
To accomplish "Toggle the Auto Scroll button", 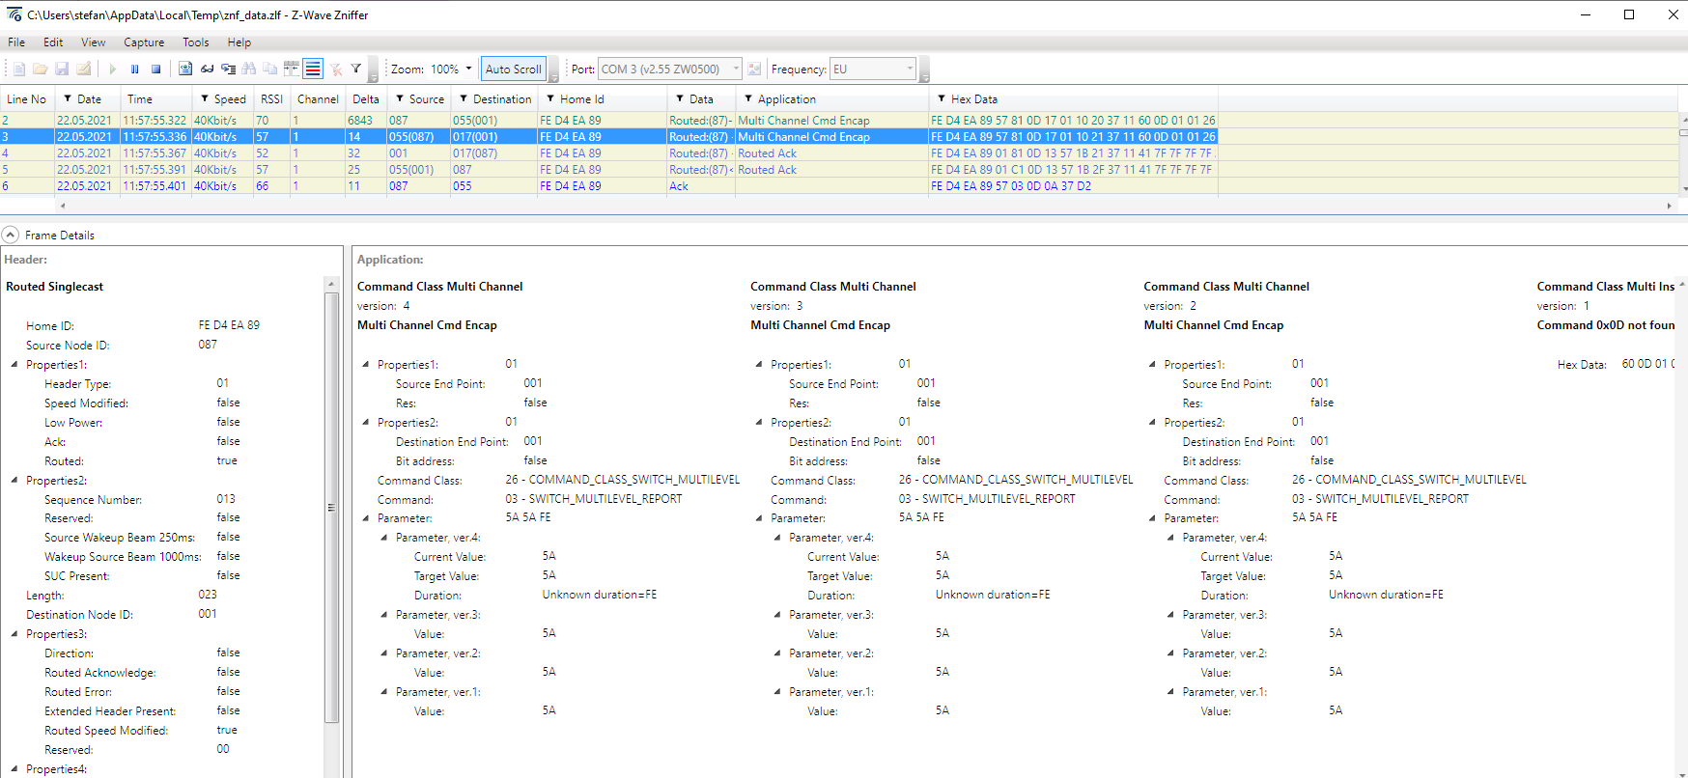I will [x=513, y=69].
